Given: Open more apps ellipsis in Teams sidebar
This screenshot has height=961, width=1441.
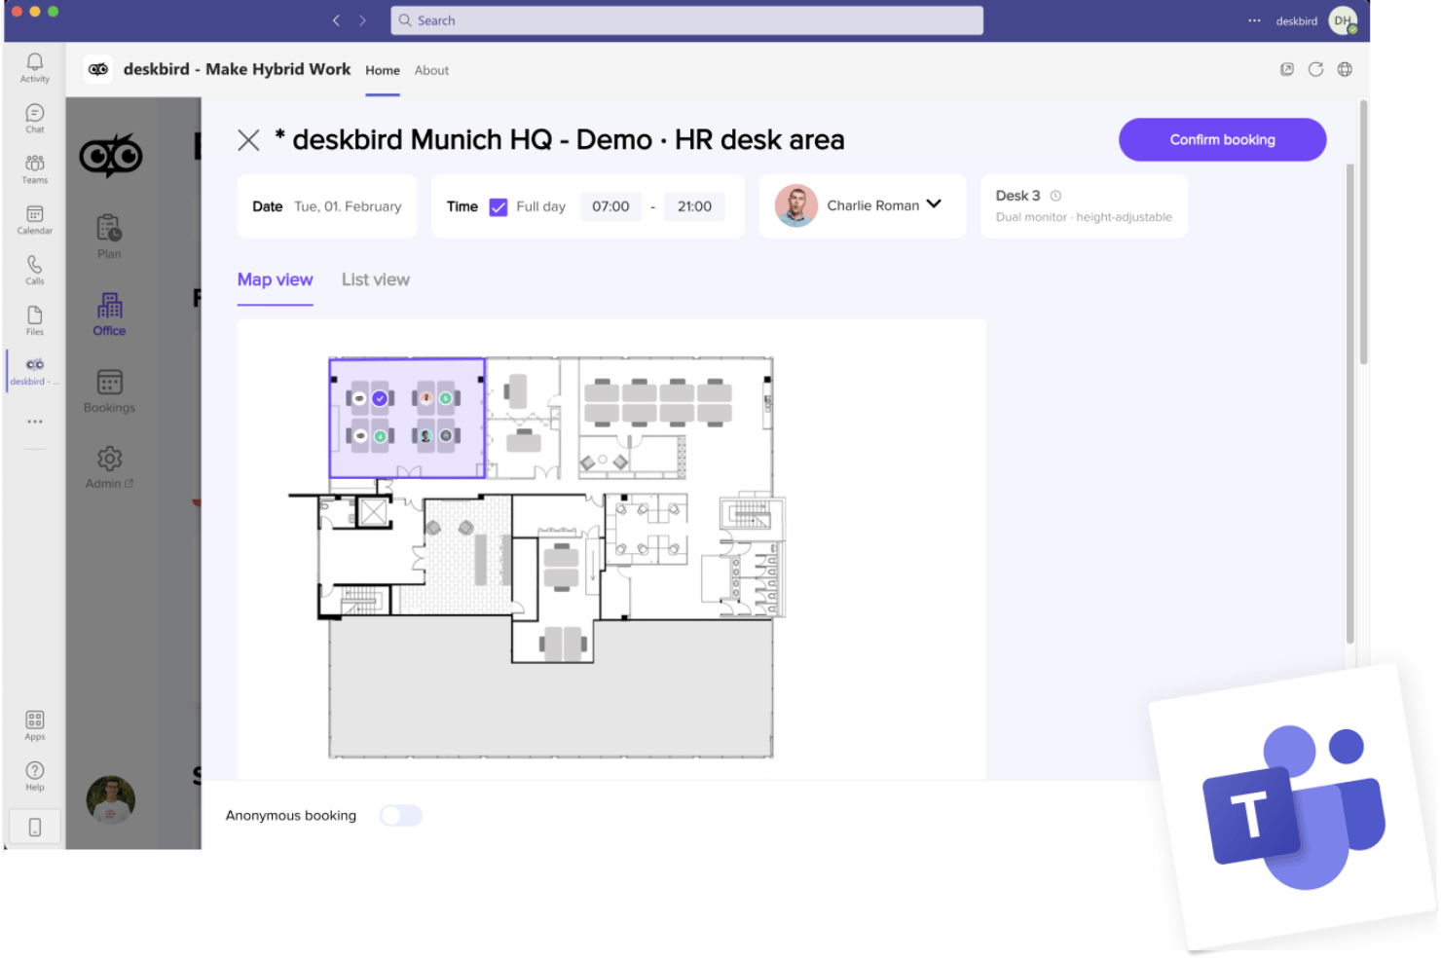Looking at the screenshot, I should [x=35, y=422].
